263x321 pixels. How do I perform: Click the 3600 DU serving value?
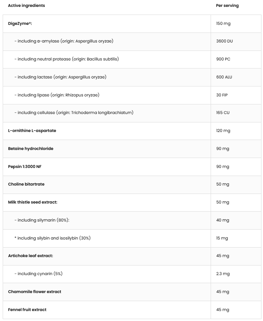224,41
